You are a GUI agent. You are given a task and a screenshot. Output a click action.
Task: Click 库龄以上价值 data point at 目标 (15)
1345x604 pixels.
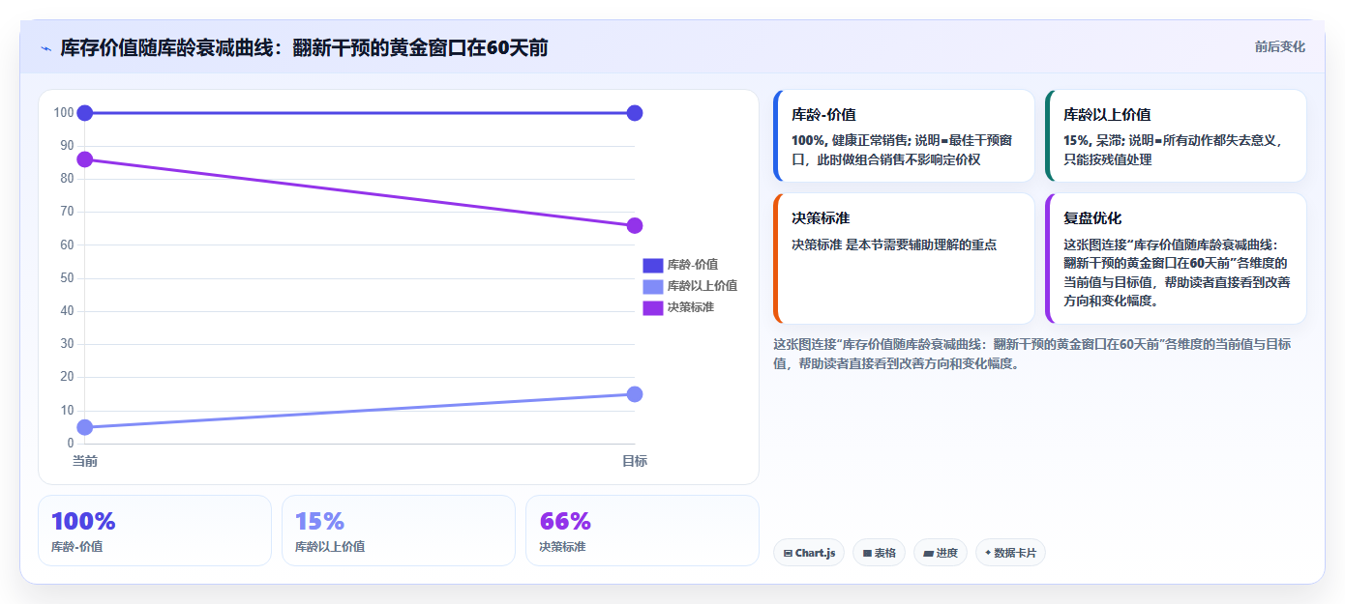pyautogui.click(x=635, y=394)
